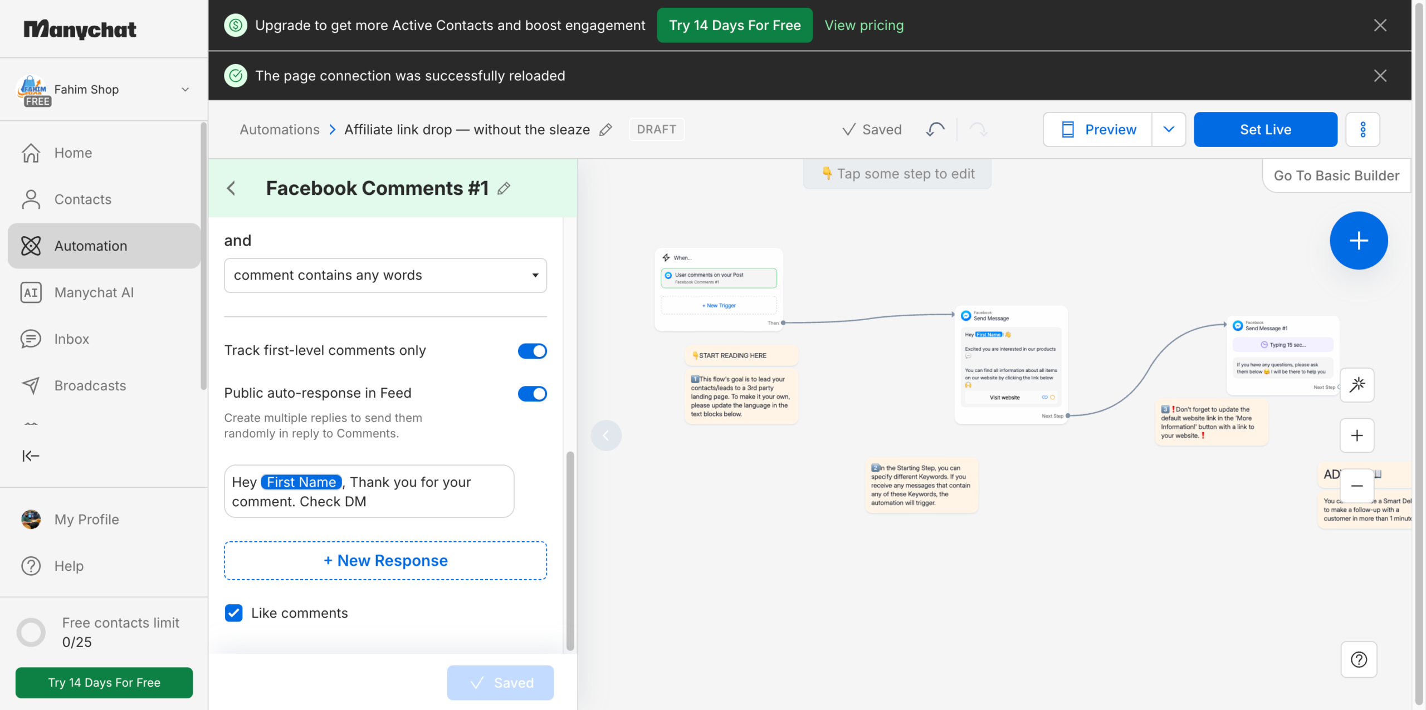Open Manychat AI section
1426x710 pixels.
coord(104,293)
